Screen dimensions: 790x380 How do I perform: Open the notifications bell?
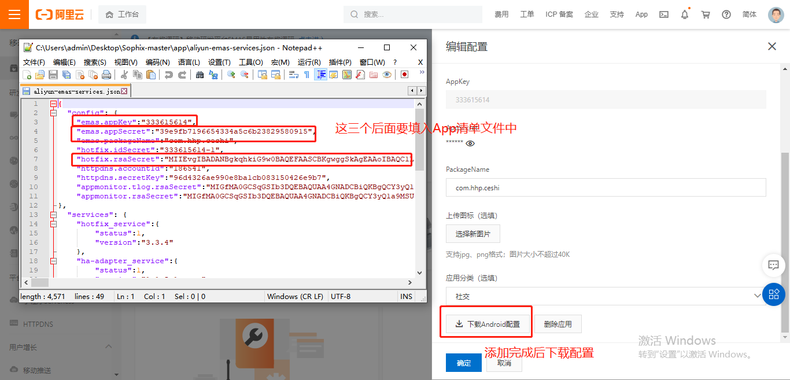(x=685, y=14)
